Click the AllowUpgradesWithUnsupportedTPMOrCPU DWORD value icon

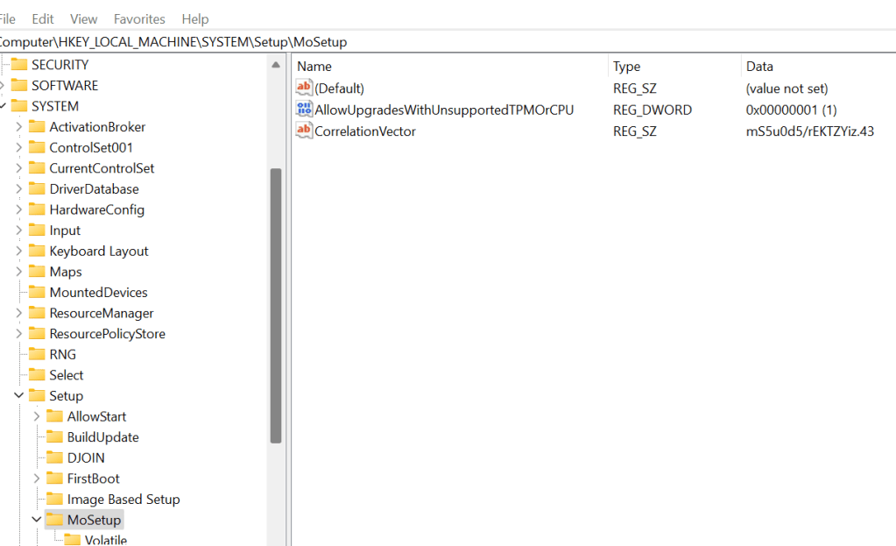coord(304,110)
